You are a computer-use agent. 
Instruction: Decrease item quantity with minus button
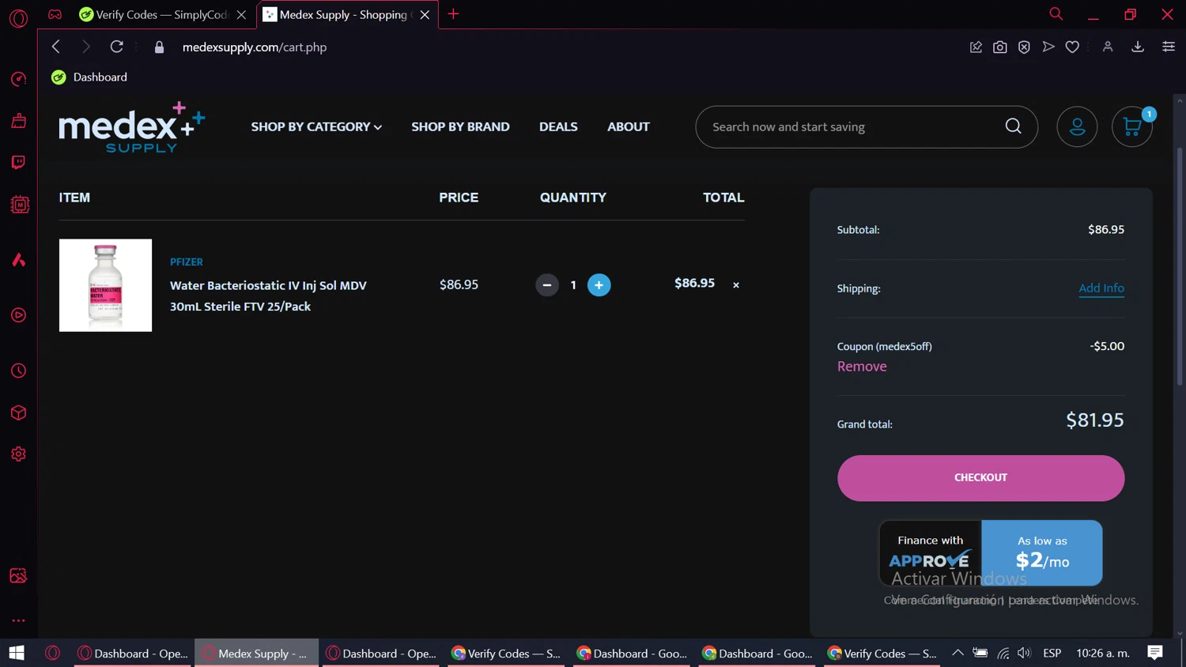pos(547,285)
